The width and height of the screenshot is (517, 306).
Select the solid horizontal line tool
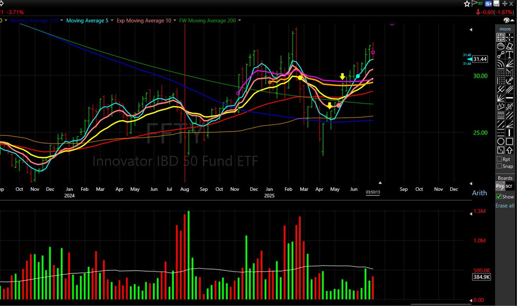509,98
